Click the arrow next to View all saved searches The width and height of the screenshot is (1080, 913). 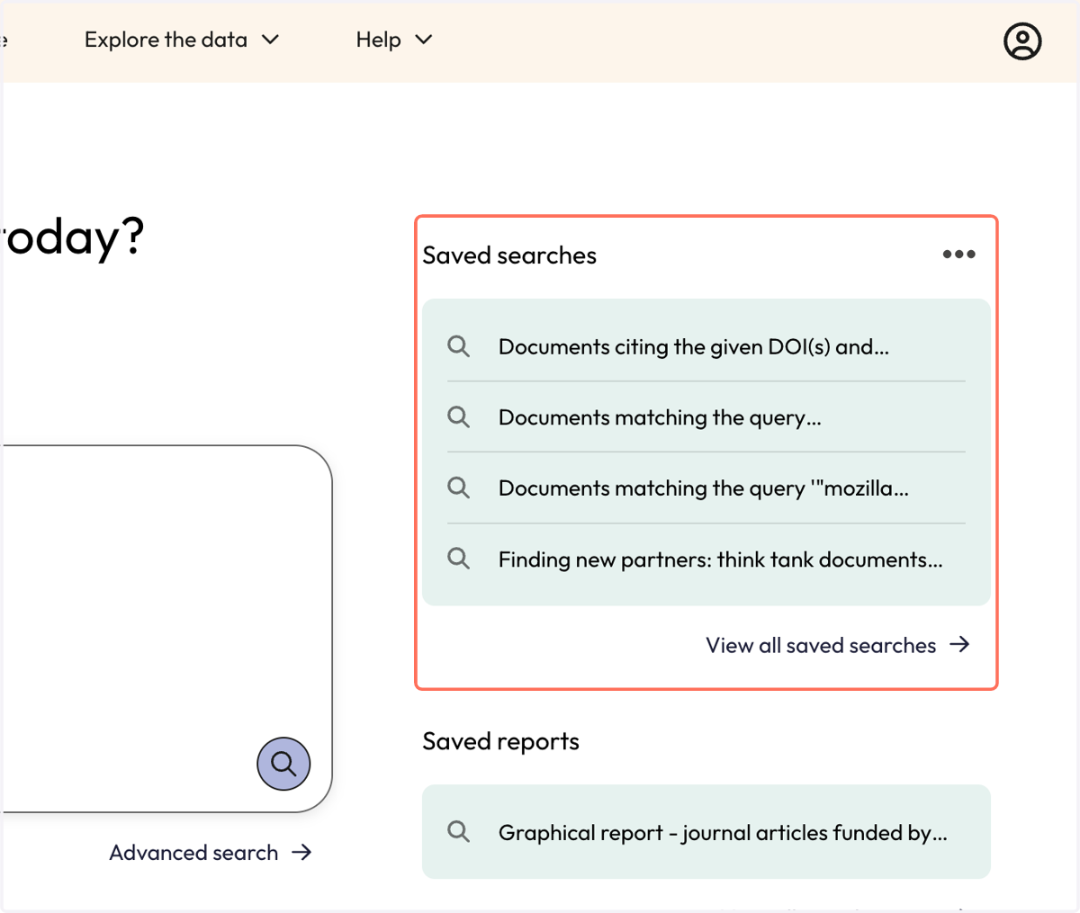click(x=960, y=645)
